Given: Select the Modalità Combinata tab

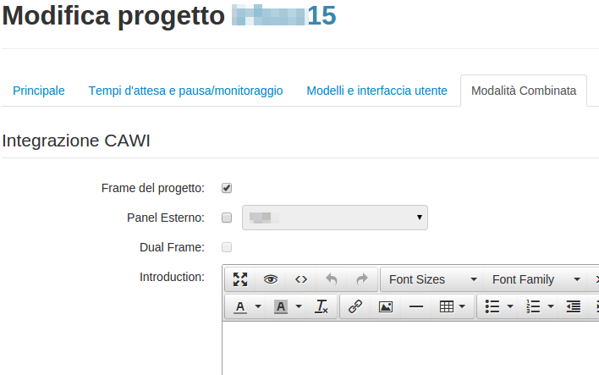Looking at the screenshot, I should coord(524,91).
